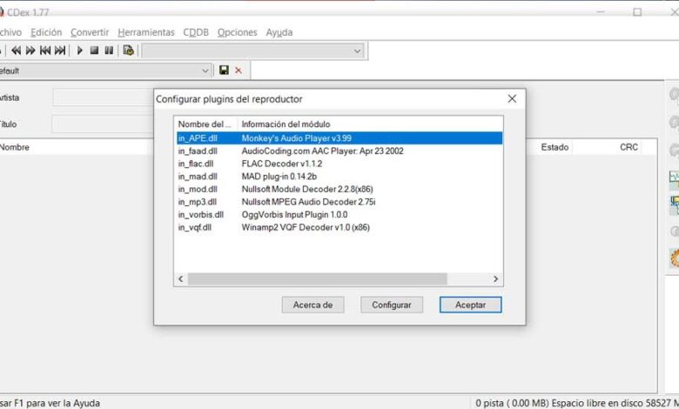Open the CDDB menu
The width and height of the screenshot is (679, 409).
196,32
